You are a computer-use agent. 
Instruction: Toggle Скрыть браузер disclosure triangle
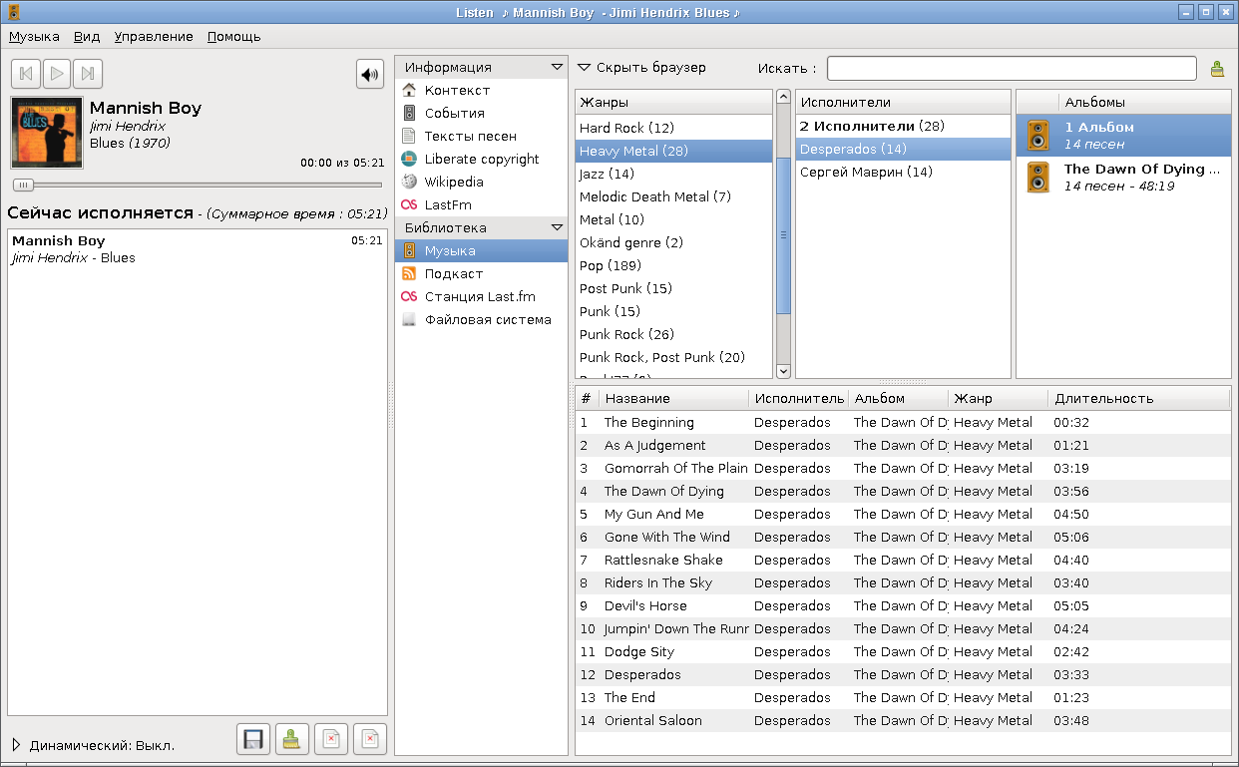[585, 68]
